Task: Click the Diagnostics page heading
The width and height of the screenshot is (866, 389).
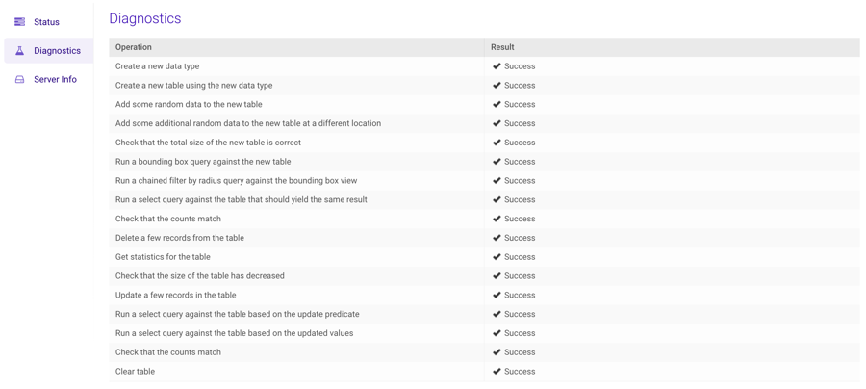Action: click(x=145, y=18)
